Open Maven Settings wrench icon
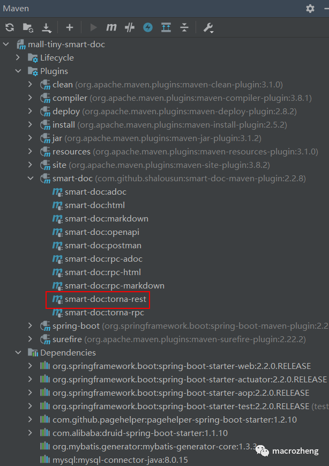 tap(208, 27)
